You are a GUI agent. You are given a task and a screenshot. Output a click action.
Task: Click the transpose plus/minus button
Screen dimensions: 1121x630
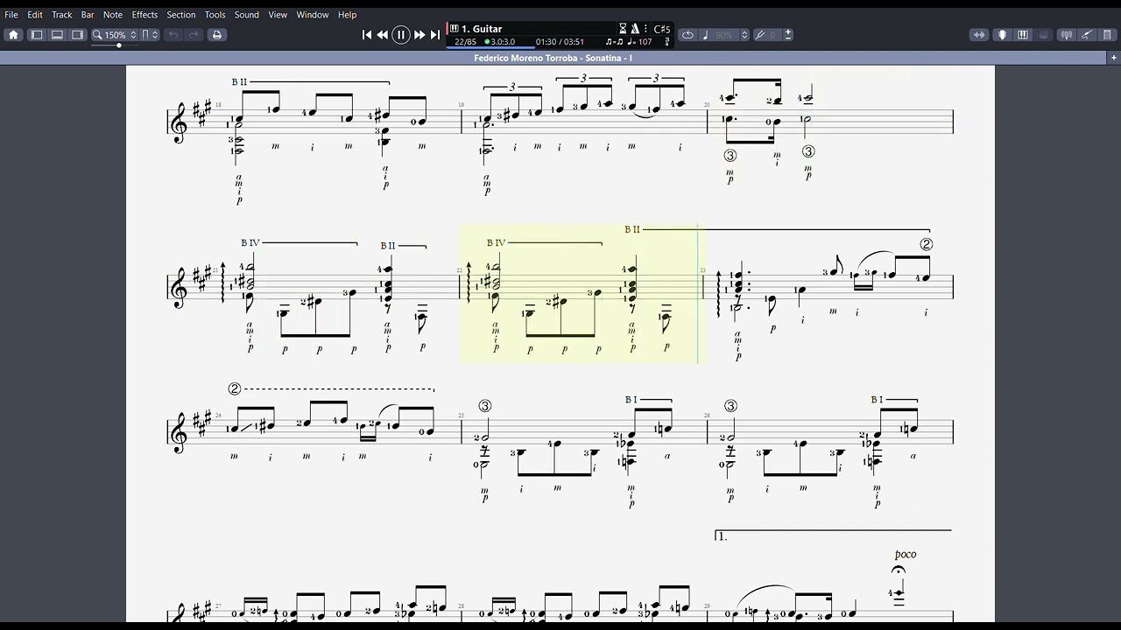pos(788,35)
